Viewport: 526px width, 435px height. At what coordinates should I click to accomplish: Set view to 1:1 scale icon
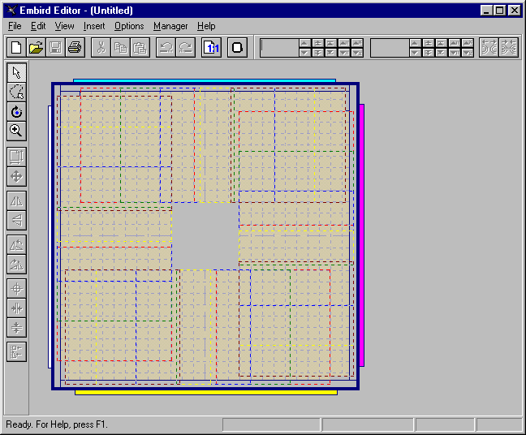[x=212, y=47]
